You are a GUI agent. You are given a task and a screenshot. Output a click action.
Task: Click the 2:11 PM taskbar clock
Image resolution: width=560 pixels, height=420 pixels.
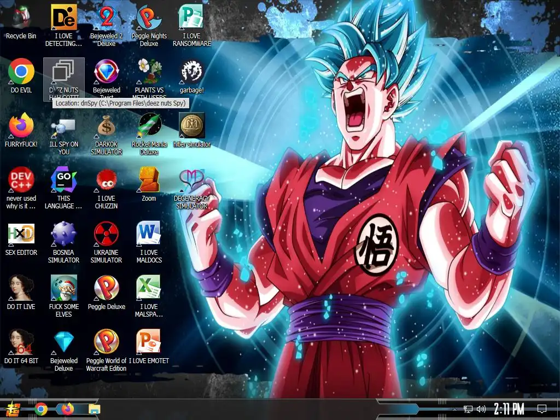point(509,409)
